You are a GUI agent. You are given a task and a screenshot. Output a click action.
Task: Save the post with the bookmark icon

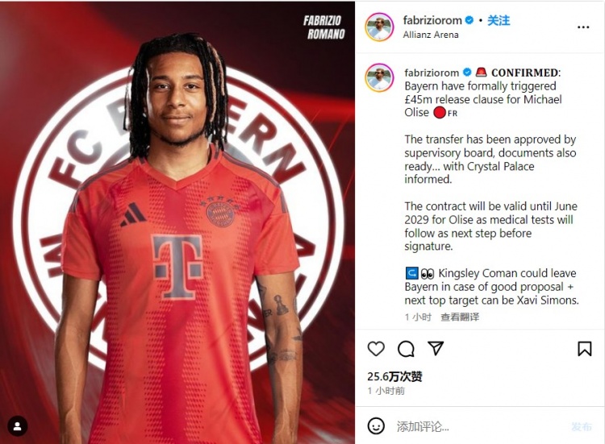tap(585, 348)
